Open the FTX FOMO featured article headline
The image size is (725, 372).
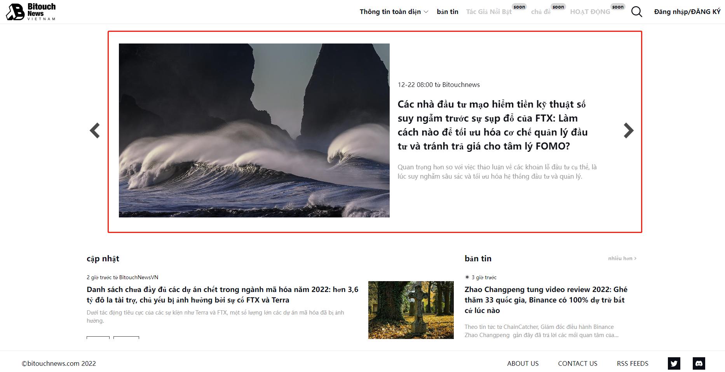point(492,125)
